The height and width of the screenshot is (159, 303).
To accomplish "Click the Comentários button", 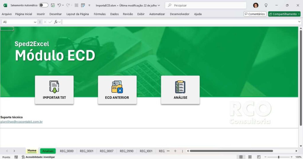I will pyautogui.click(x=255, y=14).
